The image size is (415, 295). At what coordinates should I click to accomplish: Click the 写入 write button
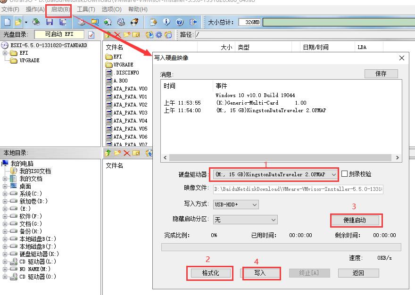click(x=261, y=272)
